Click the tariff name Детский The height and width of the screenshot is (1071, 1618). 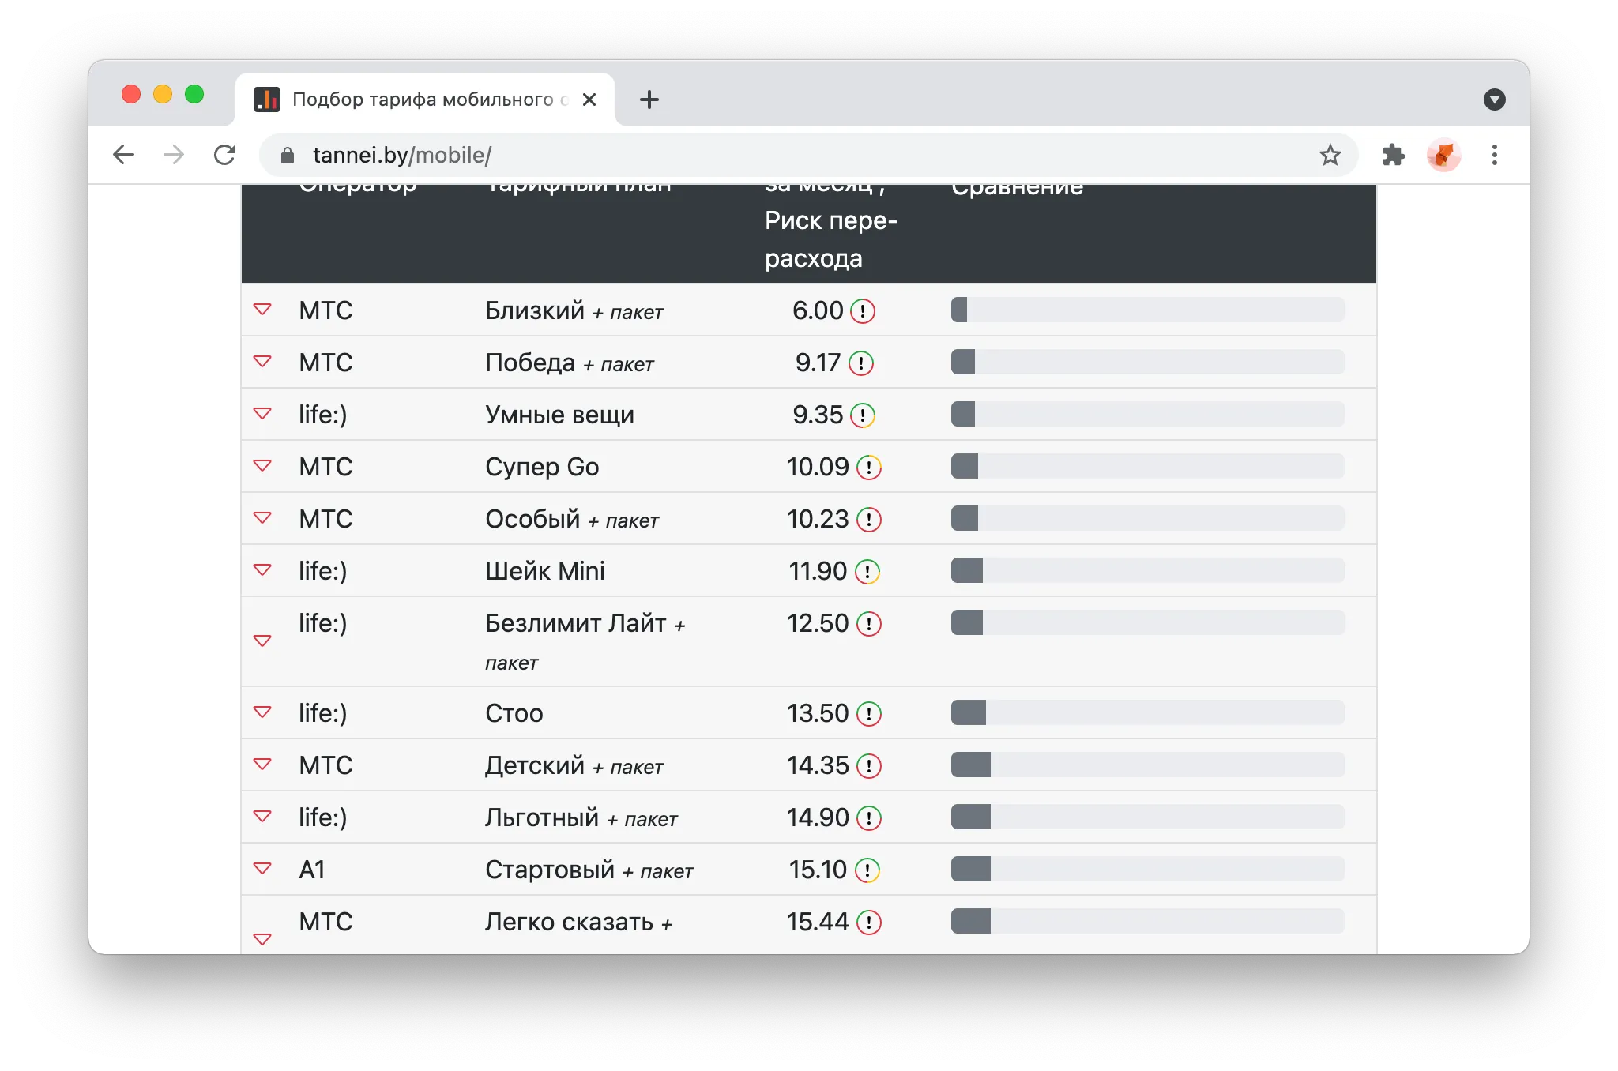click(x=535, y=765)
